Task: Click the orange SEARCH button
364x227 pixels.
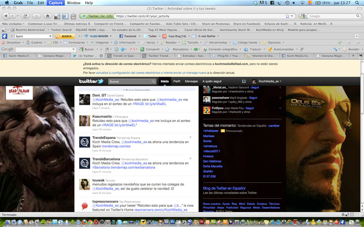Action: 65,36
